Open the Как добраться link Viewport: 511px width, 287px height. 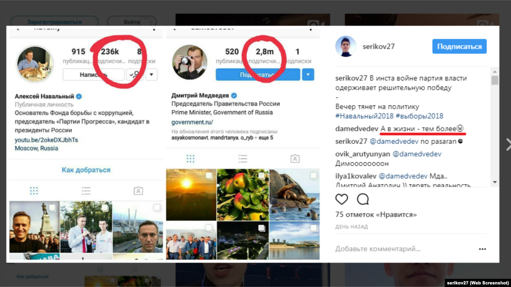tap(86, 170)
